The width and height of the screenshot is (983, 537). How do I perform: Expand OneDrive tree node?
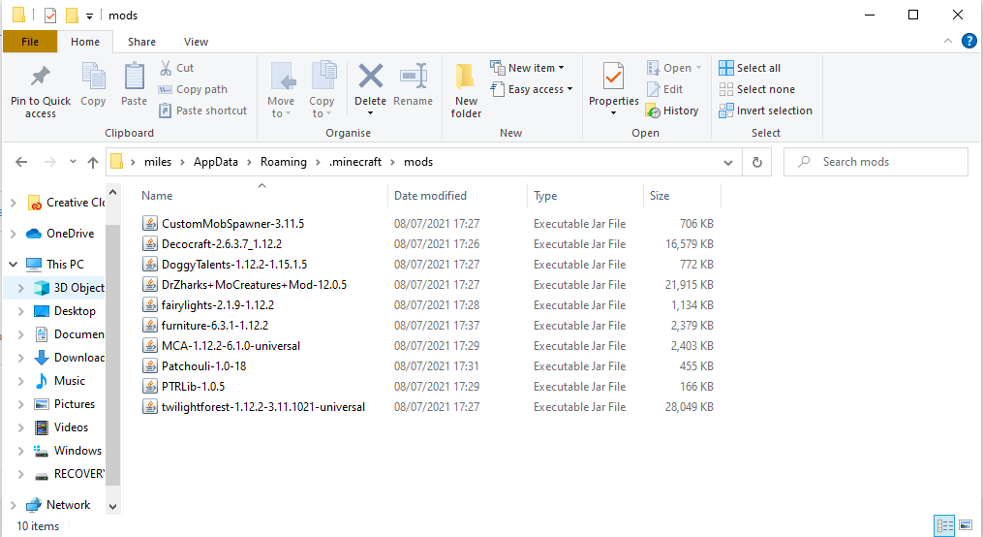[x=14, y=234]
